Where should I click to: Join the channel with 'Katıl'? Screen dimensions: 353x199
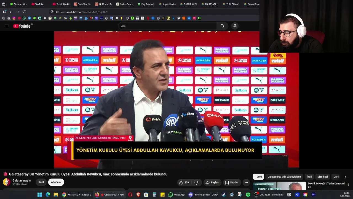click(x=41, y=182)
